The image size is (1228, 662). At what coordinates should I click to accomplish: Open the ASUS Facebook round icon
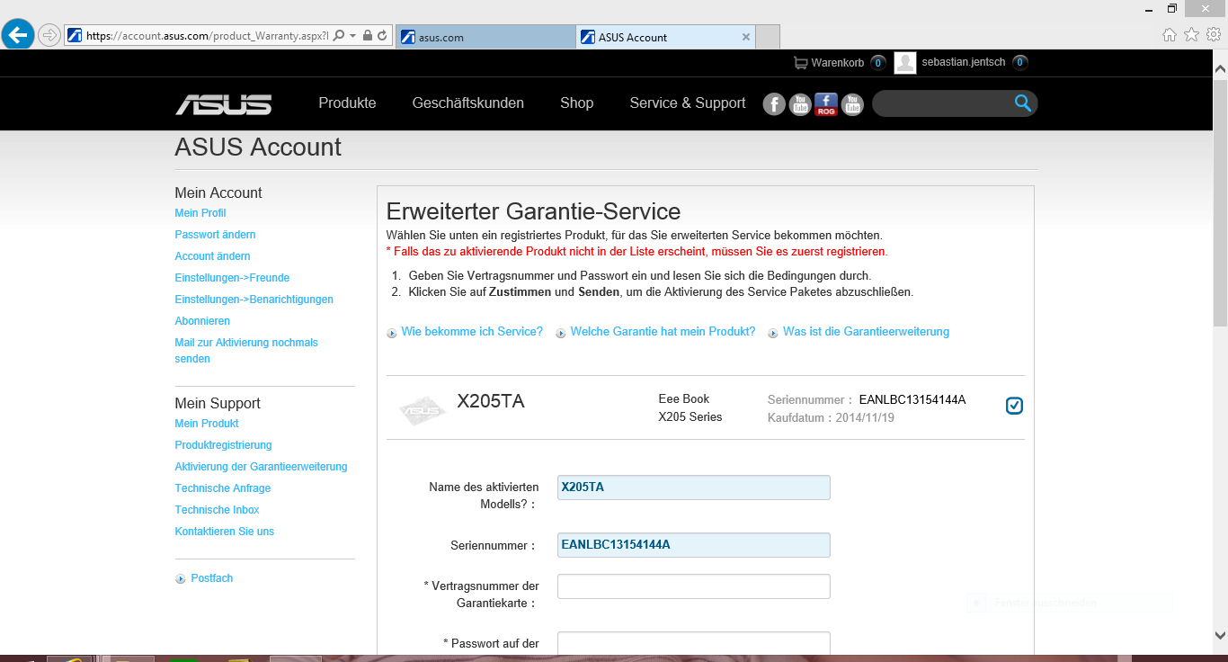[x=774, y=104]
